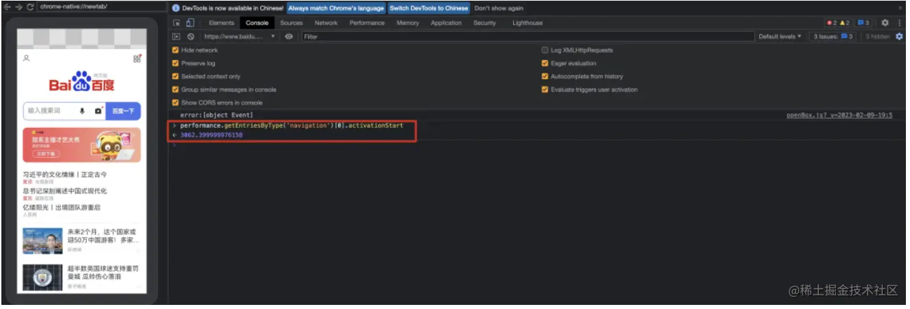Screen dimensions: 910x309
Task: Switch to the Elements tab
Action: 221,23
